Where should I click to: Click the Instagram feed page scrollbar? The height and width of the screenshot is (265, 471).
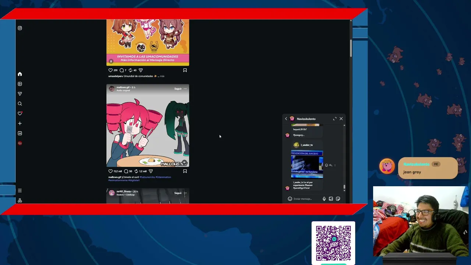(x=351, y=48)
